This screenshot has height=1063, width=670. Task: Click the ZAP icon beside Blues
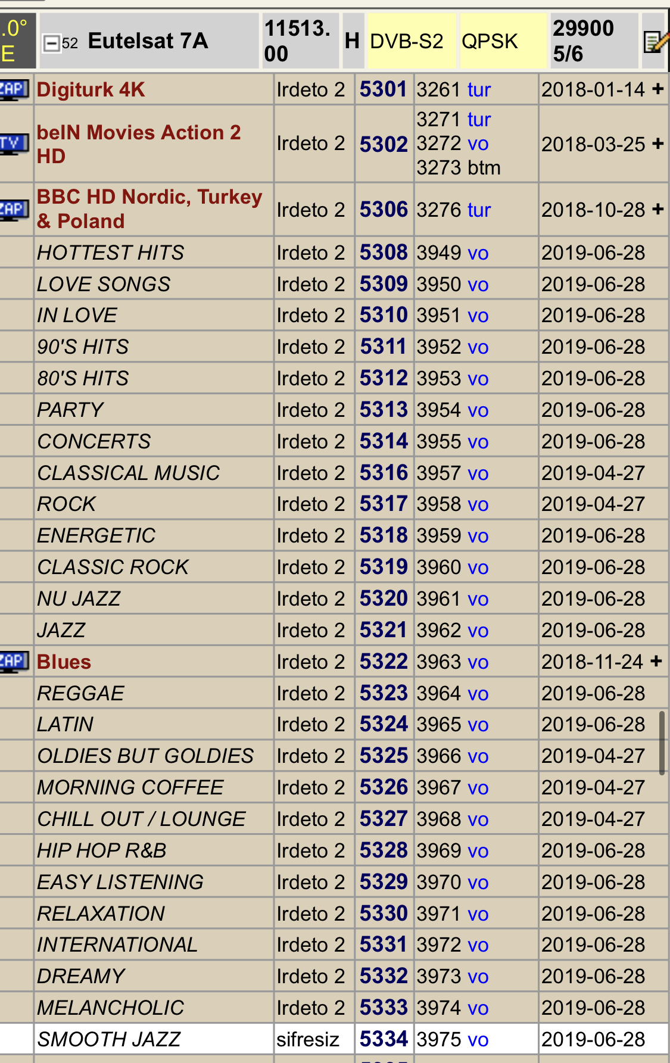(14, 662)
